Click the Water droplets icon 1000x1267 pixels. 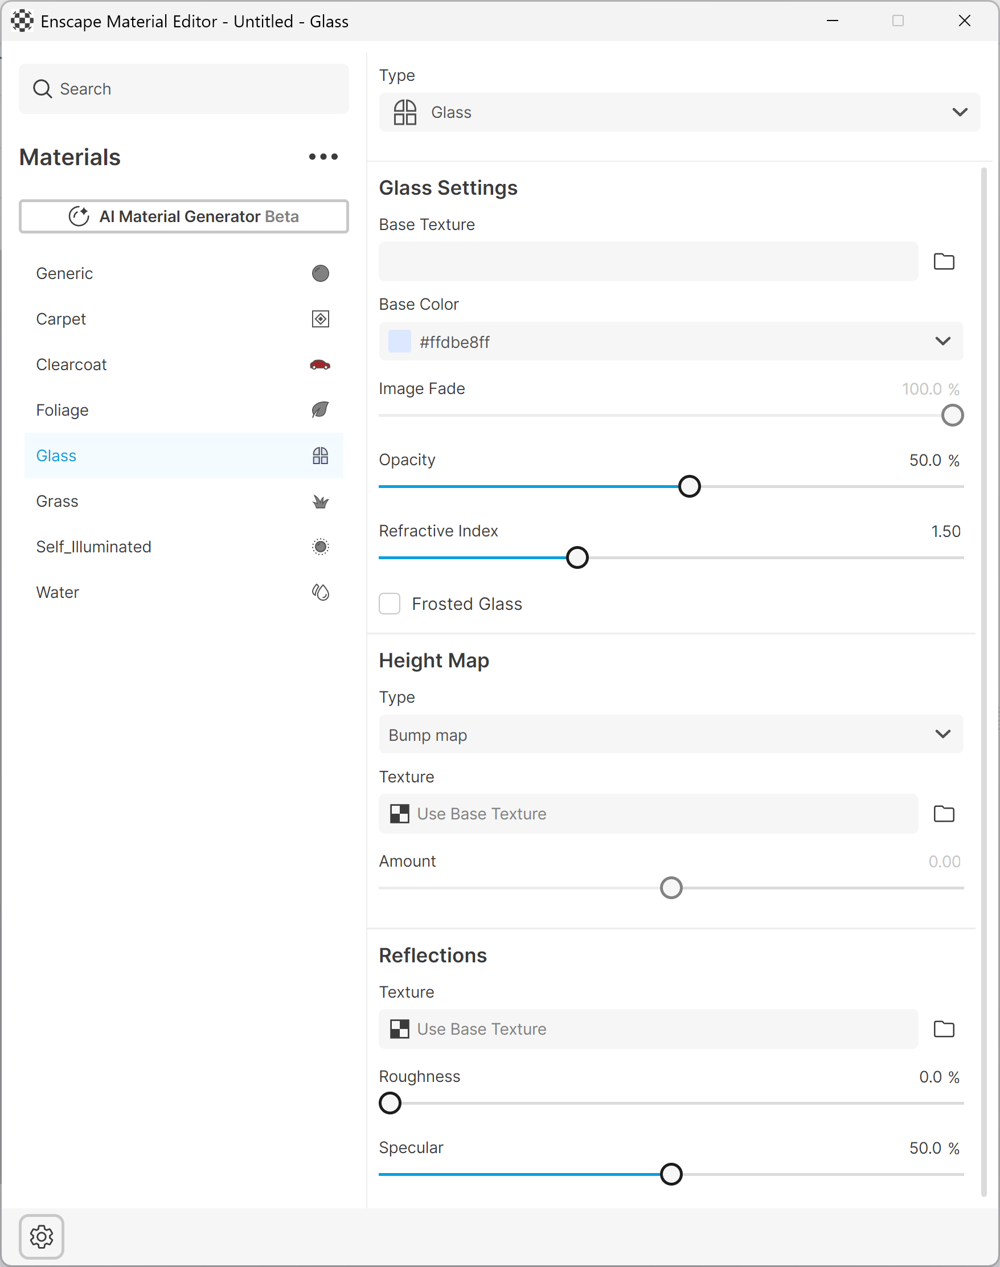point(320,593)
